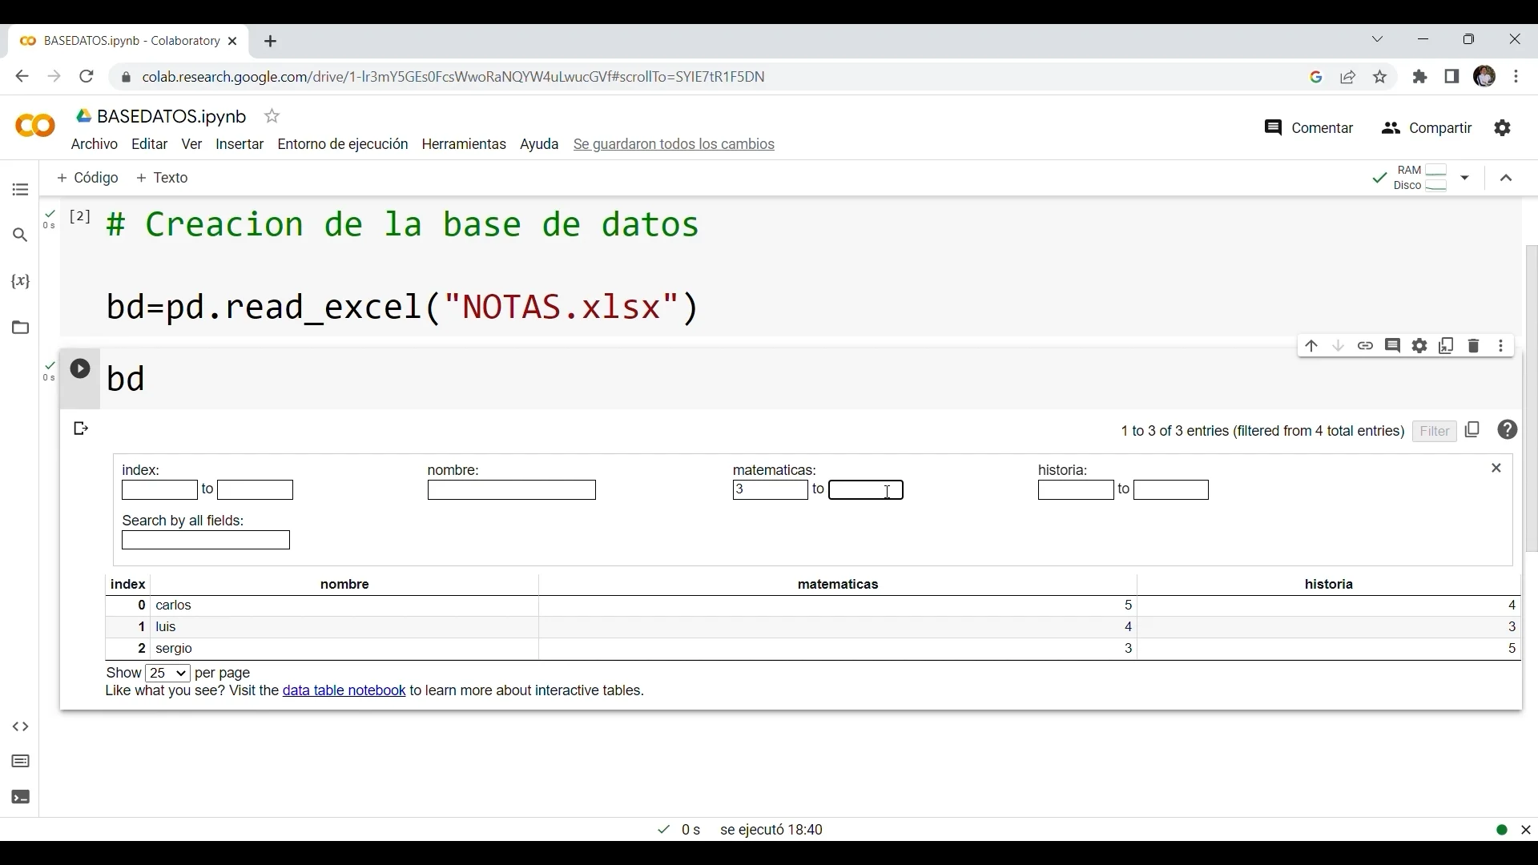Open the Archivo menu
The image size is (1538, 865).
95,145
